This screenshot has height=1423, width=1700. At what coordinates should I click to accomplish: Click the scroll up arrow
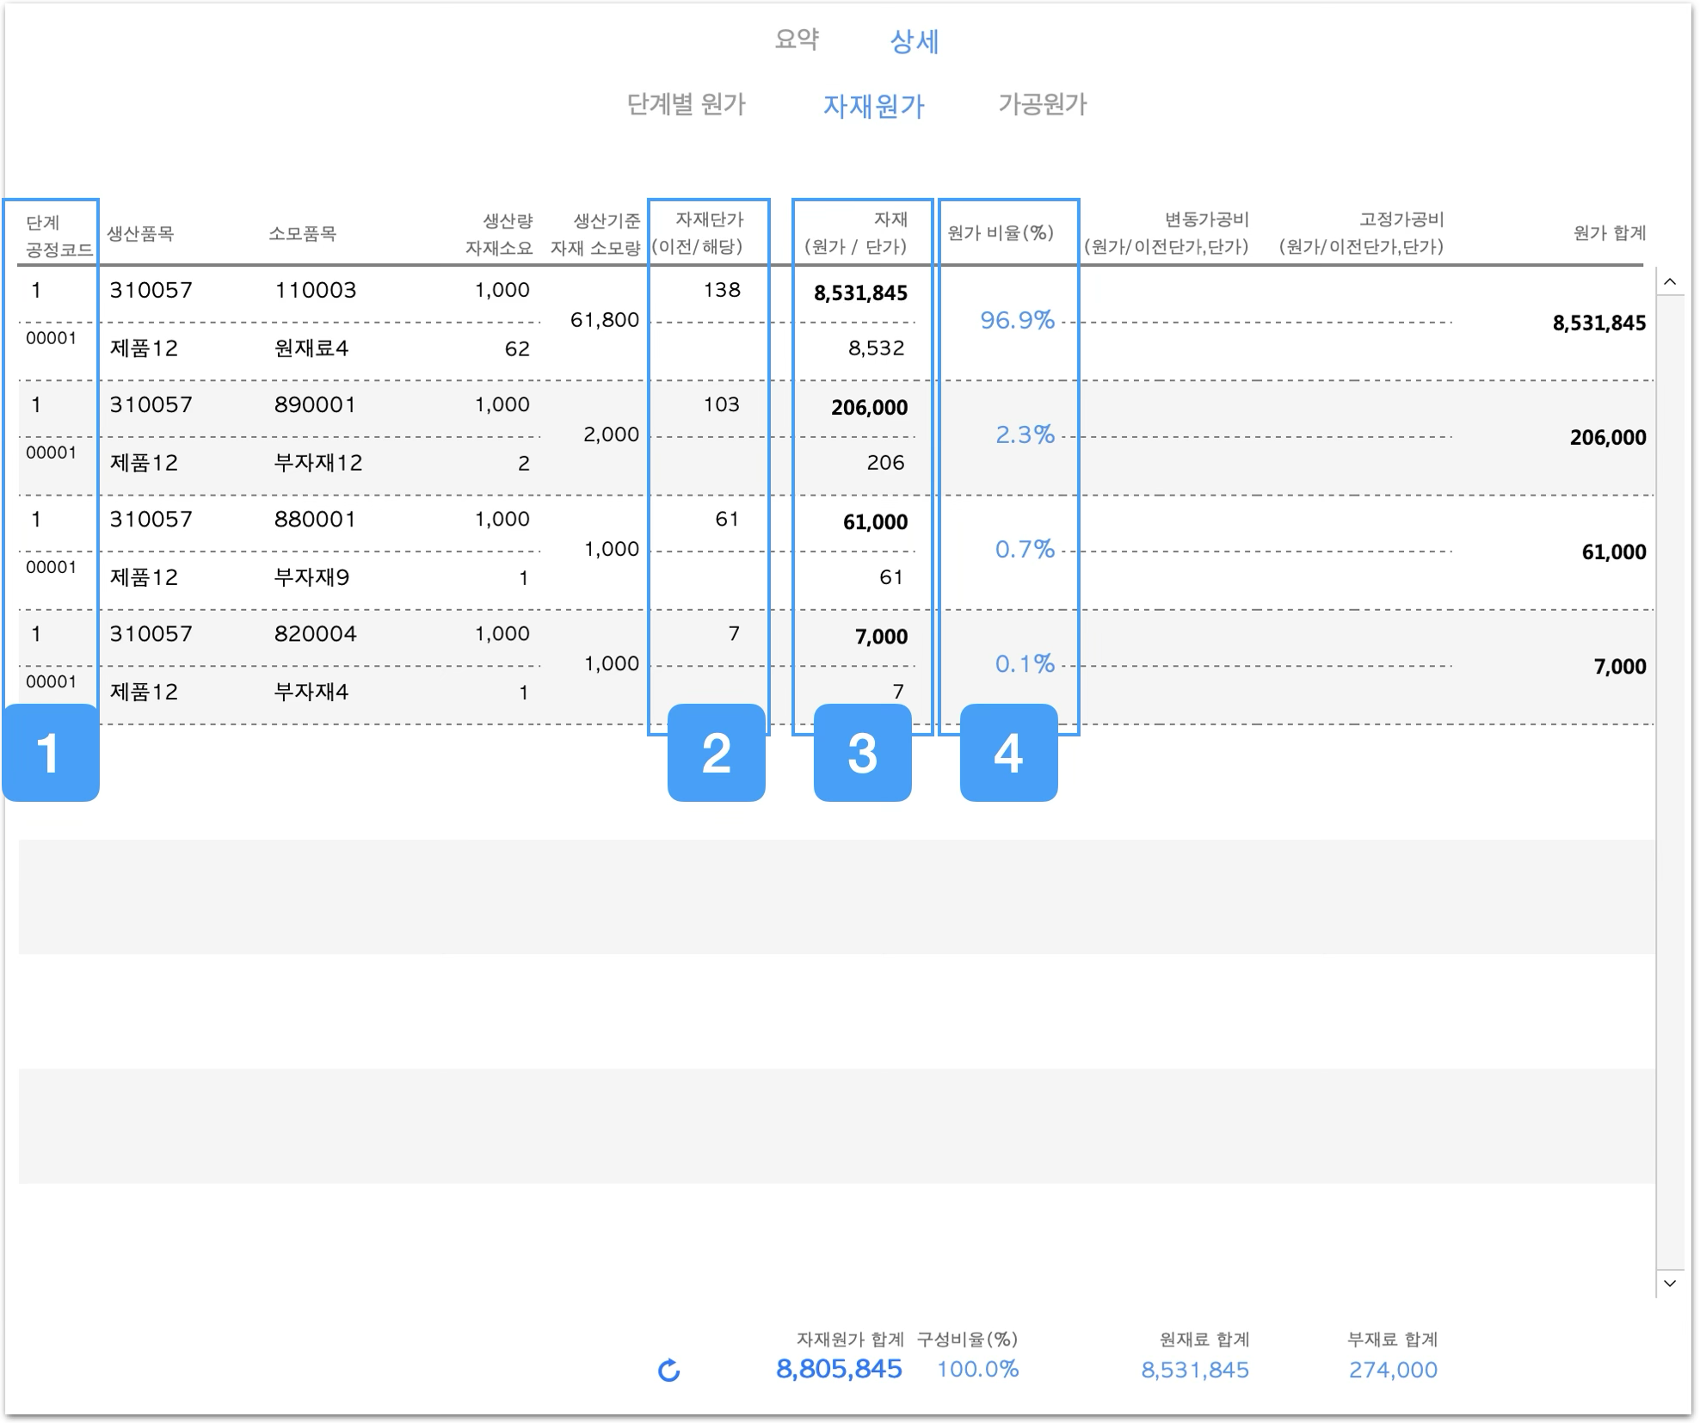click(x=1670, y=282)
